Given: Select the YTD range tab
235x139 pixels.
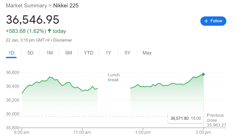Looking at the screenshot, I should pyautogui.click(x=88, y=53).
